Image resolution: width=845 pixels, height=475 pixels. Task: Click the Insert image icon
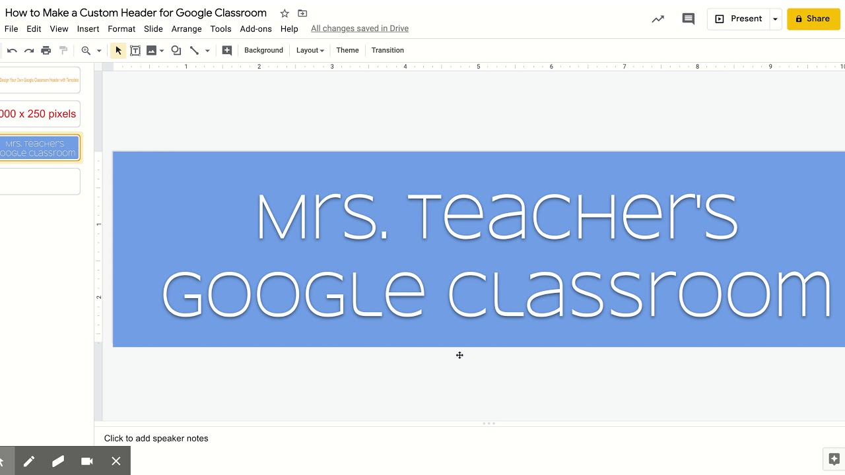[151, 50]
